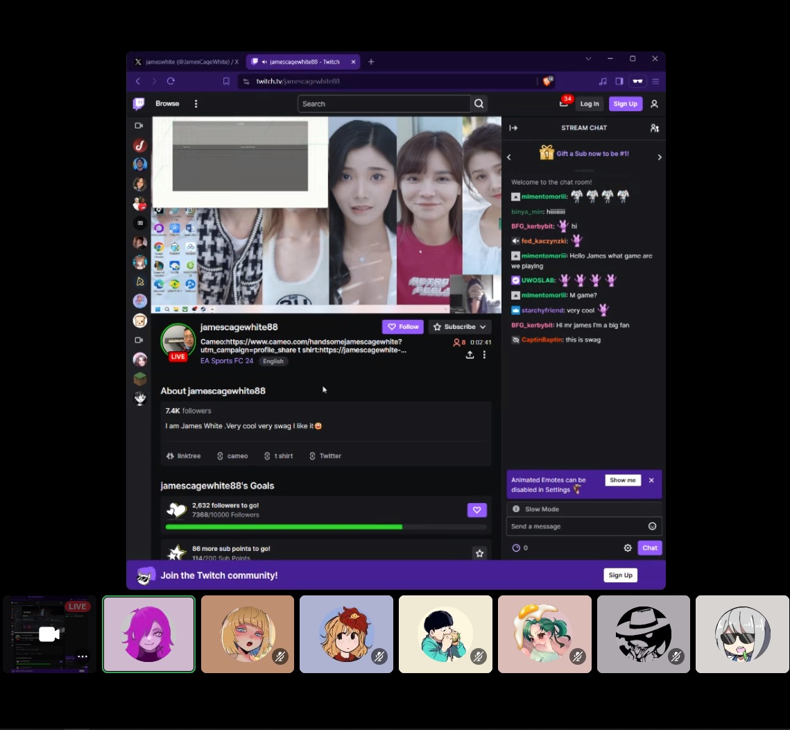Click the followers goal progress bar

326,527
